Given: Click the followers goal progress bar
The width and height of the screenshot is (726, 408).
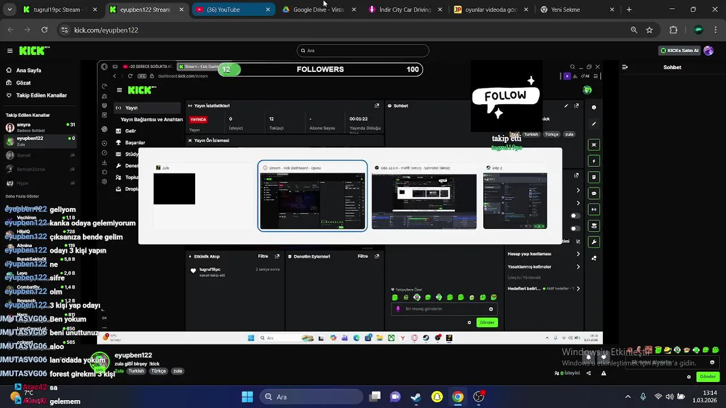Looking at the screenshot, I should pos(320,69).
